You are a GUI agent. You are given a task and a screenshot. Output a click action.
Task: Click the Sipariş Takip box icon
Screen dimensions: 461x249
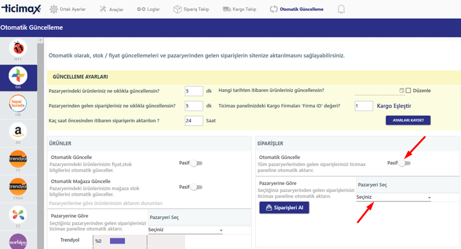click(178, 9)
